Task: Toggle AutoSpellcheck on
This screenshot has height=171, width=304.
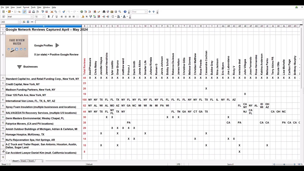Action: [46, 12]
